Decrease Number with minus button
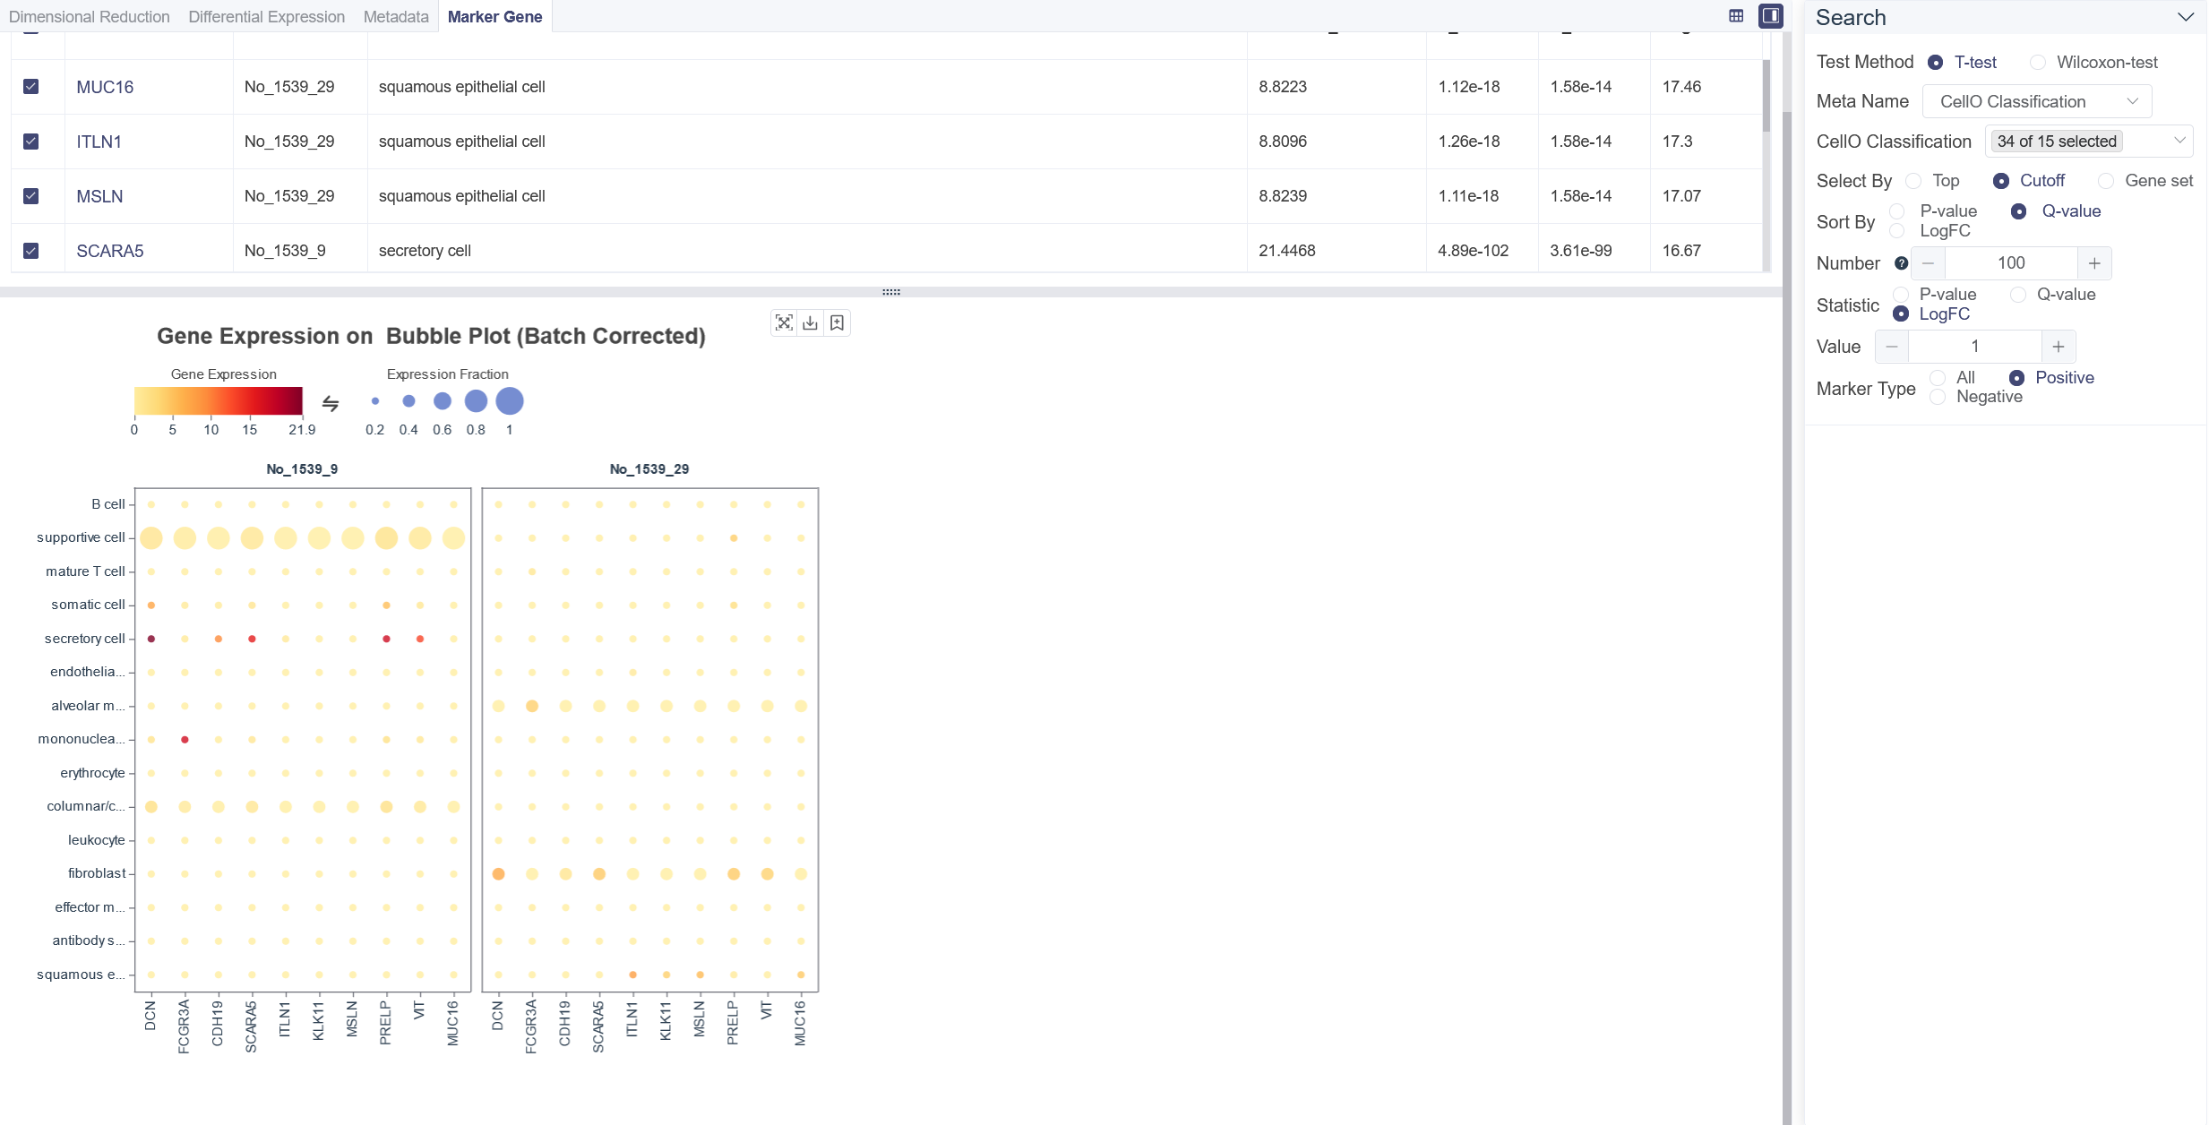The image size is (2209, 1125). (x=1928, y=263)
